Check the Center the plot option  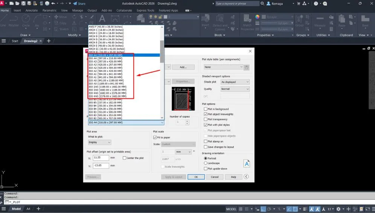click(x=125, y=158)
